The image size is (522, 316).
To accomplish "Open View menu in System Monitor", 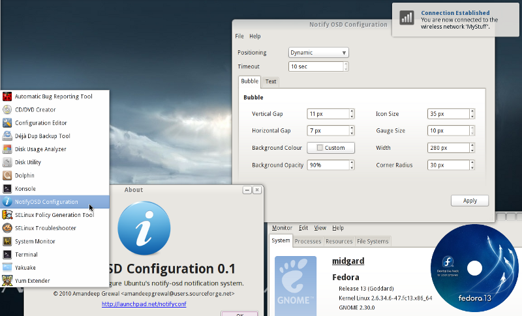I will [x=320, y=228].
